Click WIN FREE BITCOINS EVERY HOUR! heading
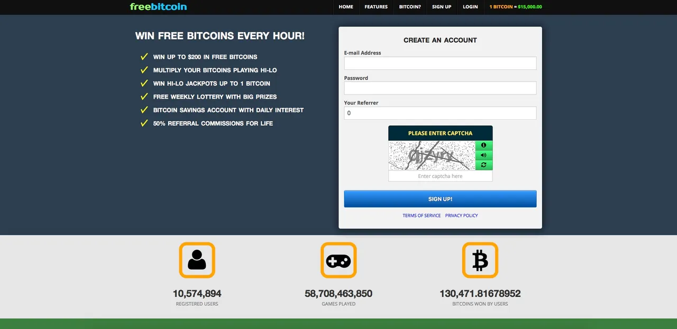This screenshot has width=677, height=329. [220, 36]
